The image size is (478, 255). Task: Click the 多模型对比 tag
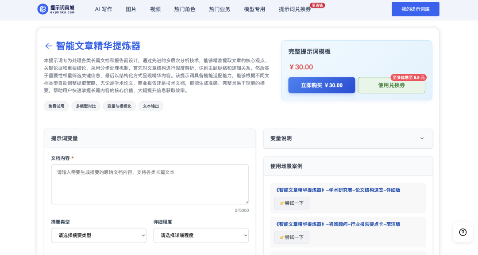[x=86, y=106]
